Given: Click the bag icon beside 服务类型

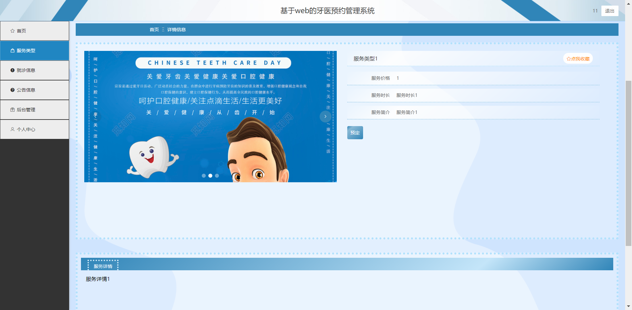Looking at the screenshot, I should click(x=13, y=51).
